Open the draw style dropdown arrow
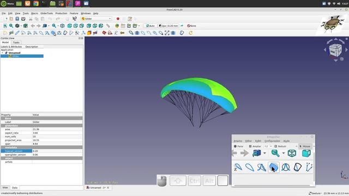Image resolution: width=349 pixels, height=196 pixels. click(21, 26)
